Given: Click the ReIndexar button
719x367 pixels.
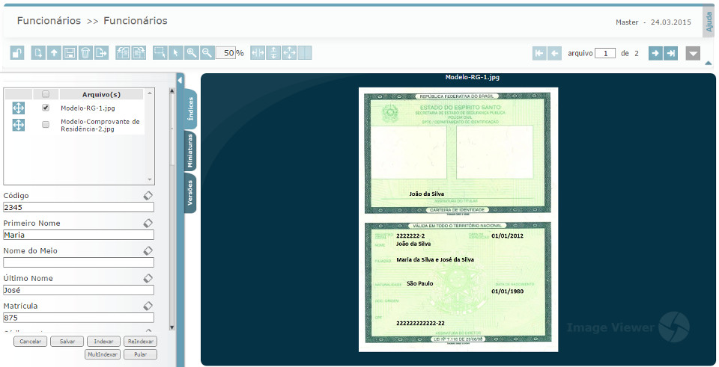Looking at the screenshot, I should point(140,342).
